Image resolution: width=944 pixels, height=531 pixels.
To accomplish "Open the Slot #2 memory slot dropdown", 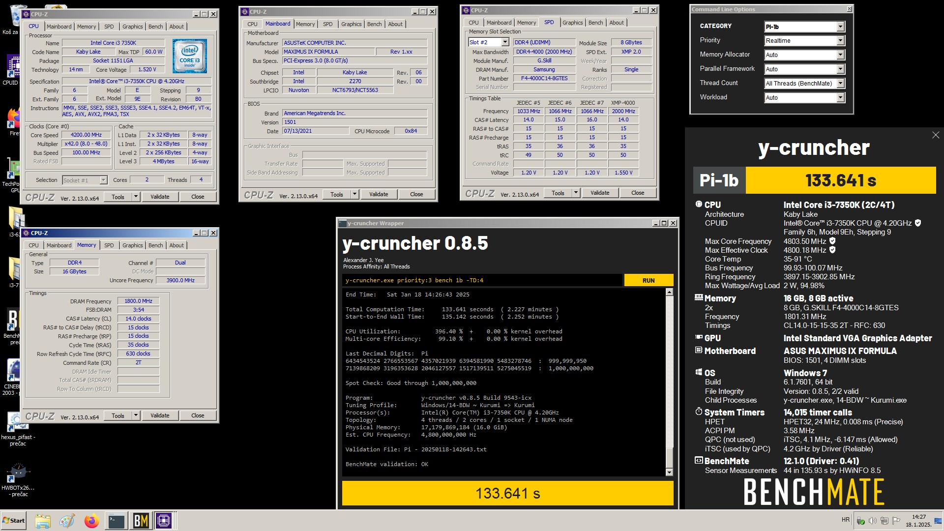I will coord(505,42).
